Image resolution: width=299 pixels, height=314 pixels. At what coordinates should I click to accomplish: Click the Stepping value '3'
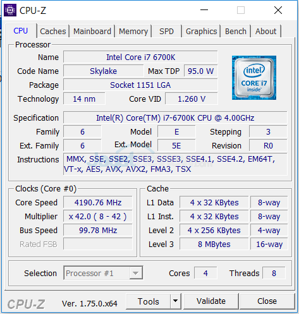click(x=268, y=131)
